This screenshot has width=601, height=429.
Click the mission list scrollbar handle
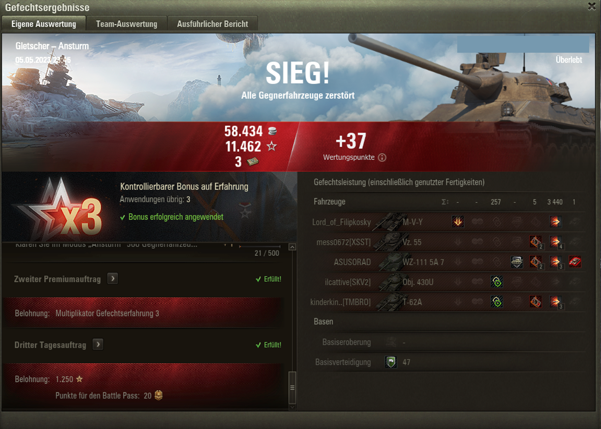click(292, 387)
